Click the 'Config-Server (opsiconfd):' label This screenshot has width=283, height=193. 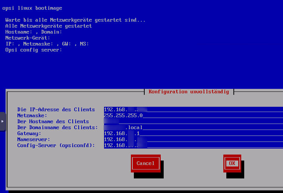(x=56, y=145)
